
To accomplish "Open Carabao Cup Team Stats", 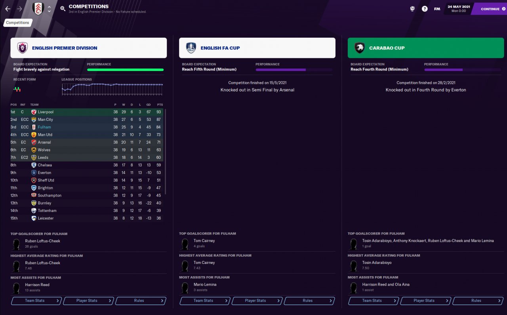I will 374,301.
